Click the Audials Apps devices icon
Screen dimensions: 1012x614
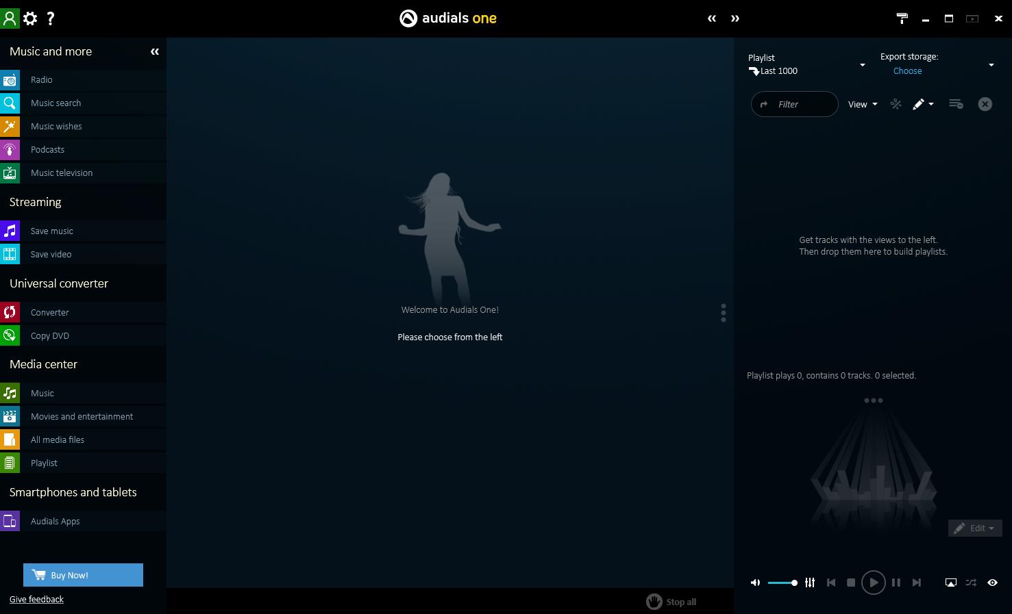click(10, 522)
